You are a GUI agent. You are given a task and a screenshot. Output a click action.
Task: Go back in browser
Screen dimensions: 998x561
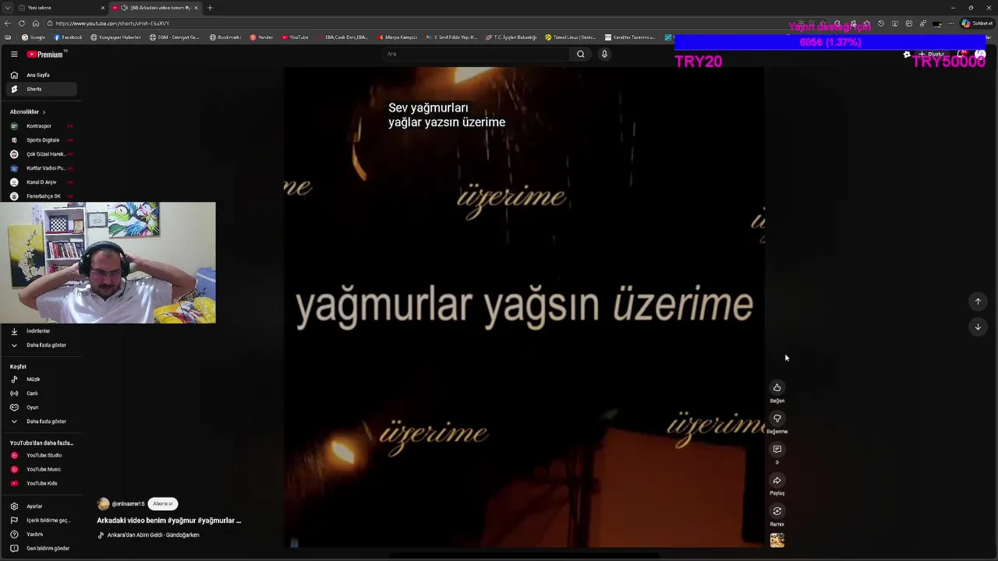8,23
